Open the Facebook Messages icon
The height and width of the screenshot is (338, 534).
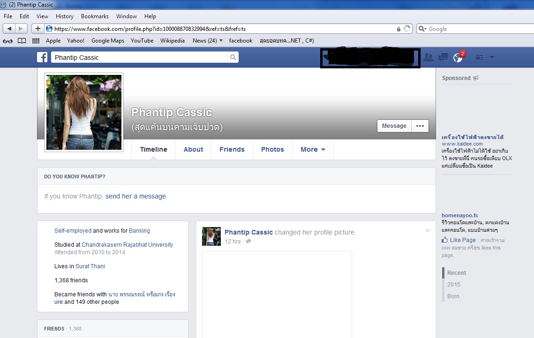point(443,58)
